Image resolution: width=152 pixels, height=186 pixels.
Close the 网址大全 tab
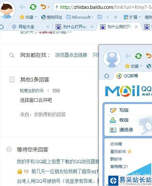[48, 27]
